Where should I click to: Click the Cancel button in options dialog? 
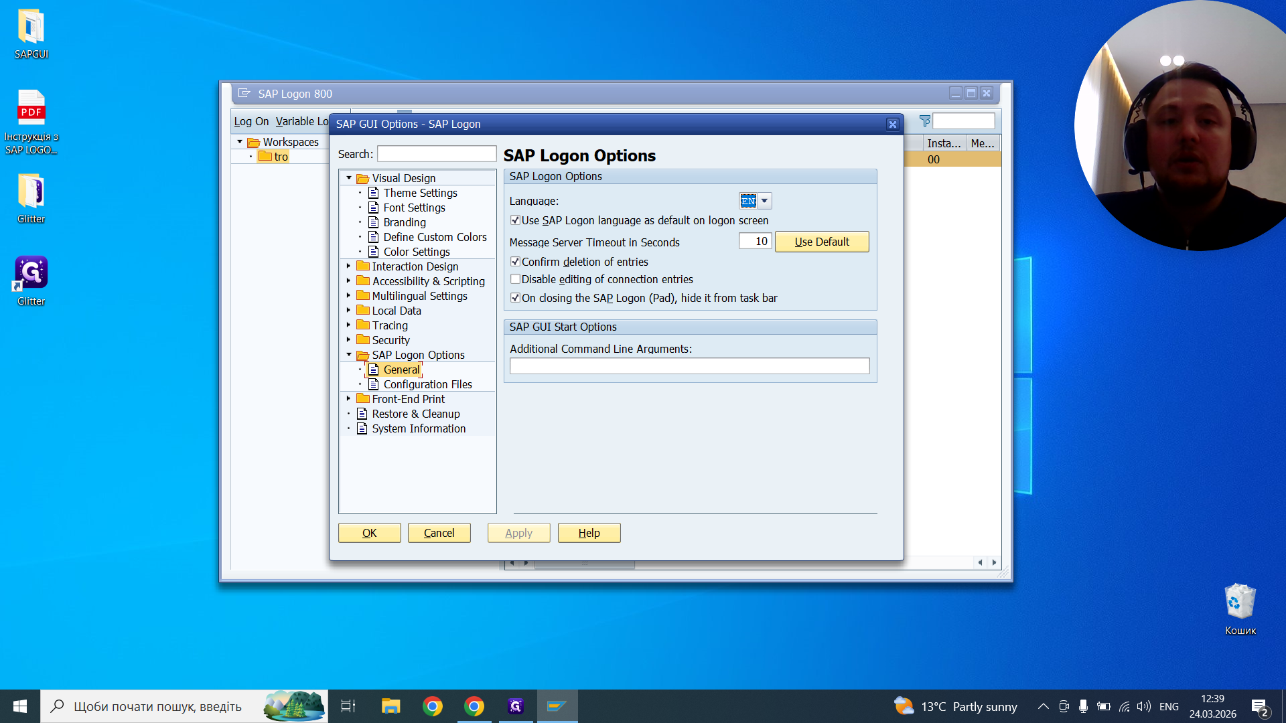439,533
